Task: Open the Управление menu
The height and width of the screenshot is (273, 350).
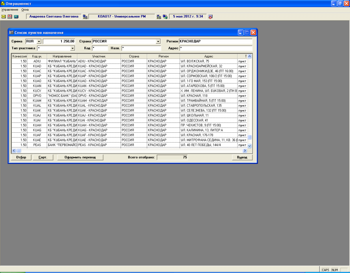Action: (10, 10)
